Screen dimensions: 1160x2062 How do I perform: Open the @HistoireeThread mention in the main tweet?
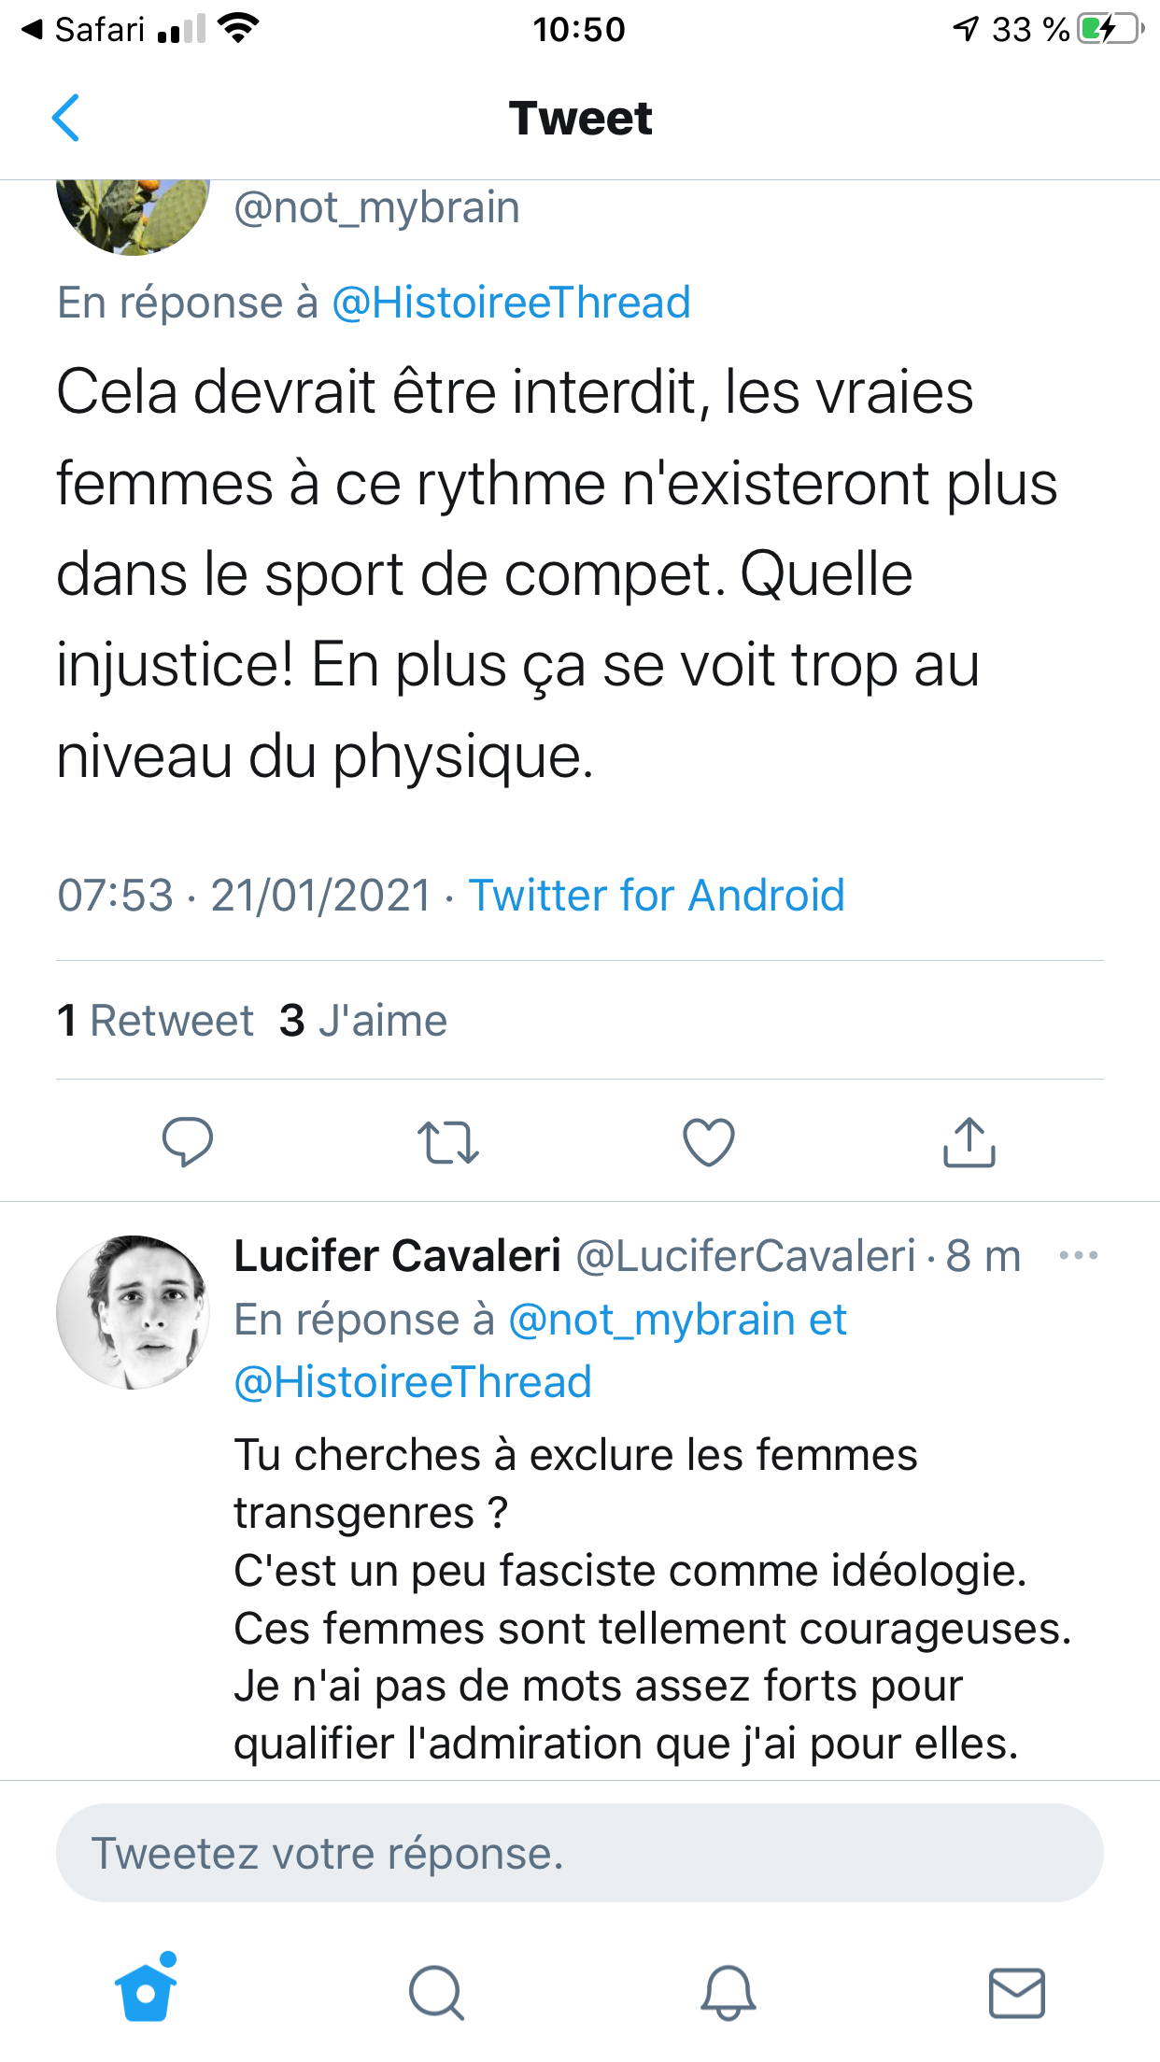pyautogui.click(x=511, y=303)
